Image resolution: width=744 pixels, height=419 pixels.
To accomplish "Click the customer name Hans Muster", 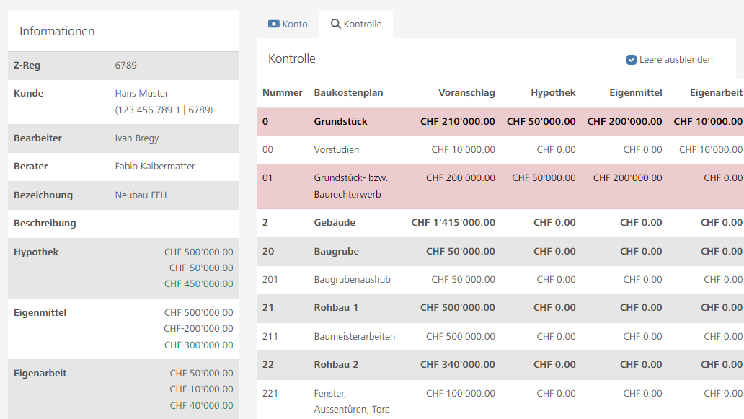I will [141, 94].
